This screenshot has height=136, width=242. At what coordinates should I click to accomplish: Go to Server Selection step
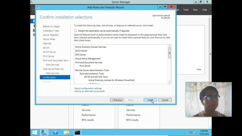coord(51,35)
